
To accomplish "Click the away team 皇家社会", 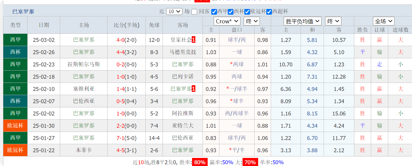I will [181, 40].
